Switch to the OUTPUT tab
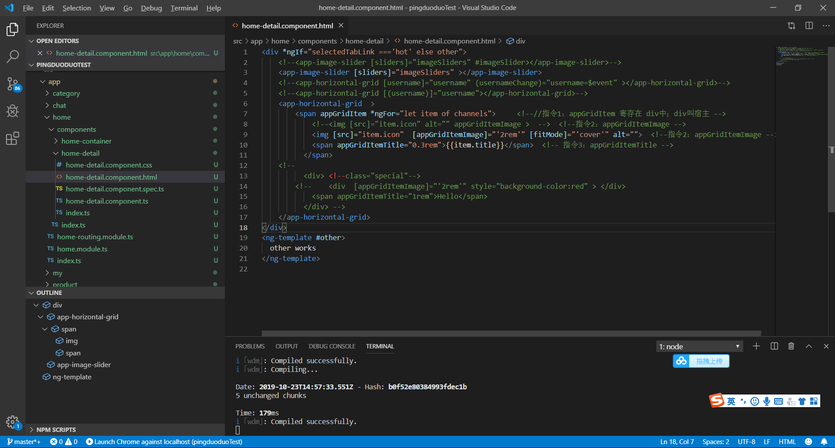Viewport: 835px width, 448px height. (287, 346)
